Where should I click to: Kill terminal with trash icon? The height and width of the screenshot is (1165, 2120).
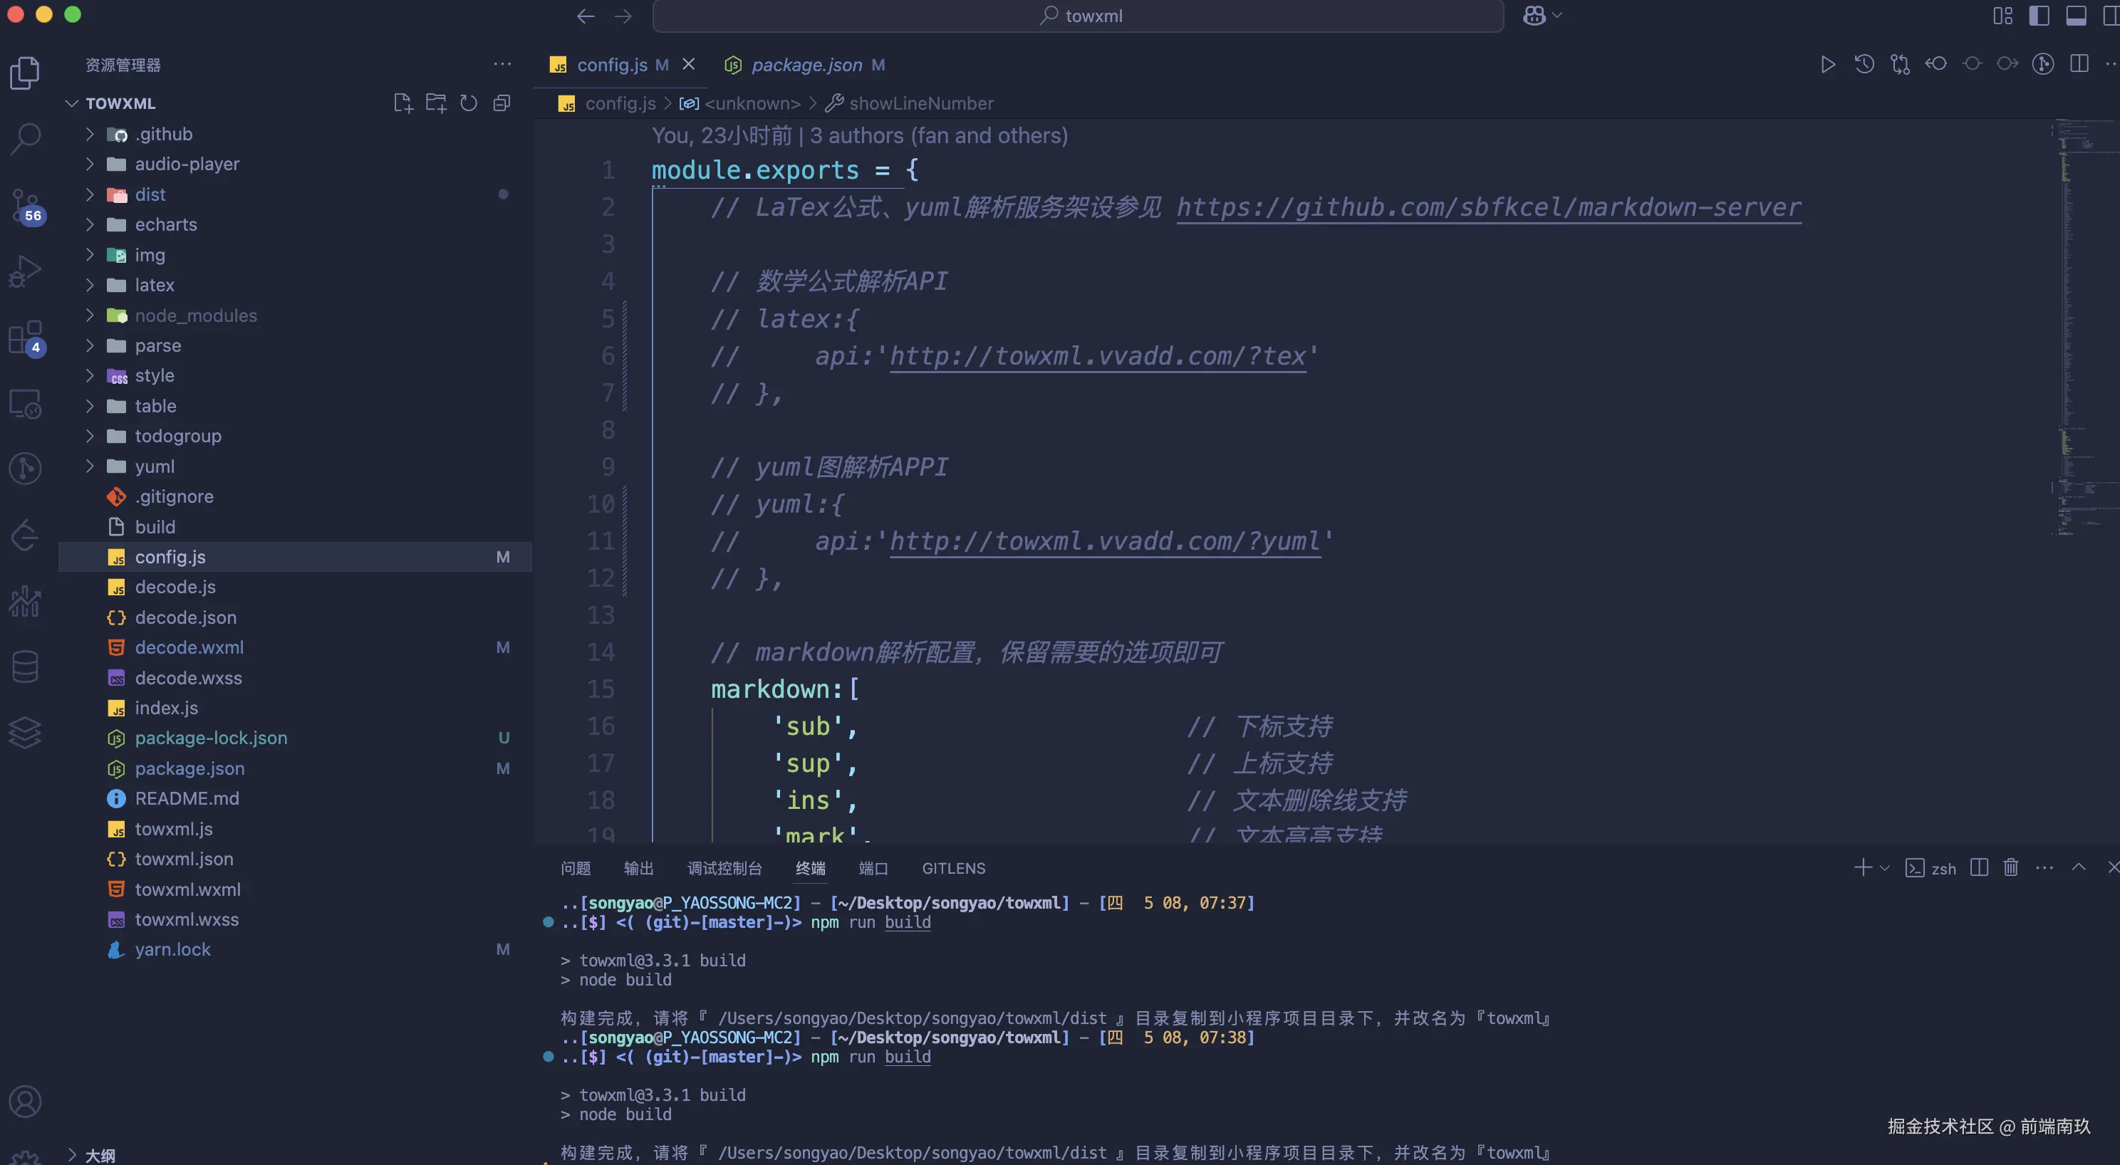tap(2010, 867)
